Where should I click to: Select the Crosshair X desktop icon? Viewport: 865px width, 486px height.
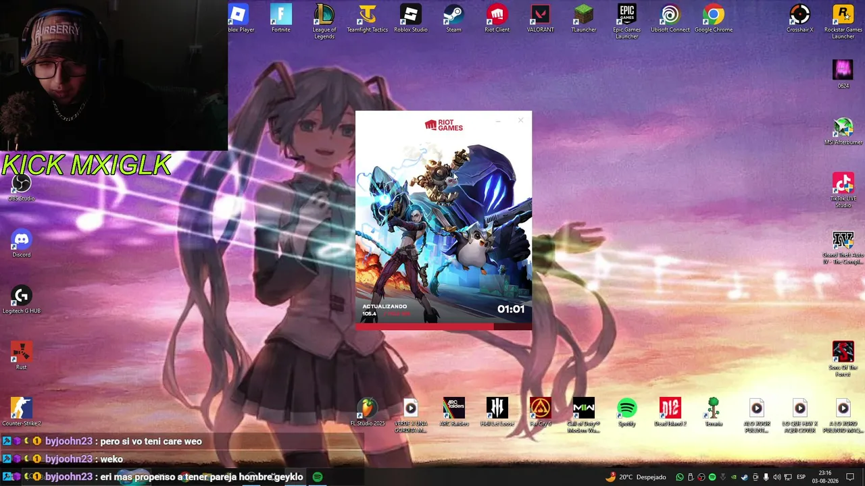point(799,18)
